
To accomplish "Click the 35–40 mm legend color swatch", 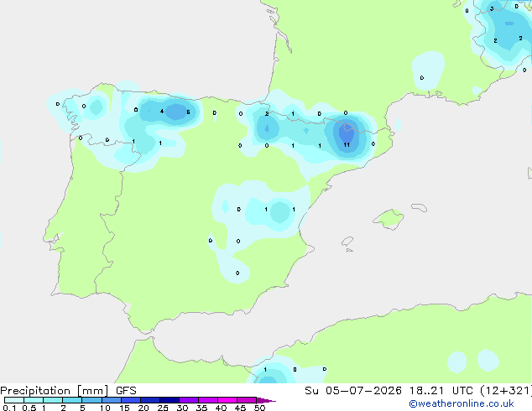I will point(208,400).
